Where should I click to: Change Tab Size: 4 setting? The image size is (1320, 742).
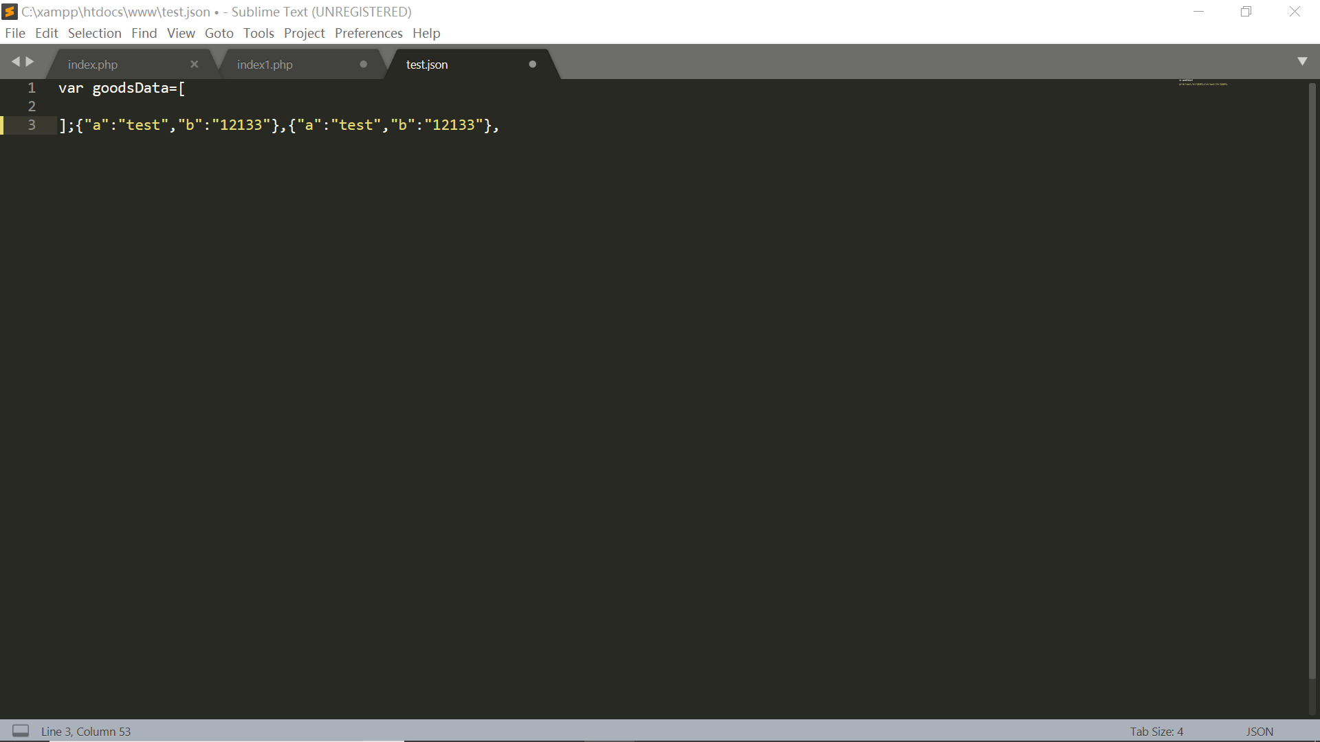[1156, 732]
